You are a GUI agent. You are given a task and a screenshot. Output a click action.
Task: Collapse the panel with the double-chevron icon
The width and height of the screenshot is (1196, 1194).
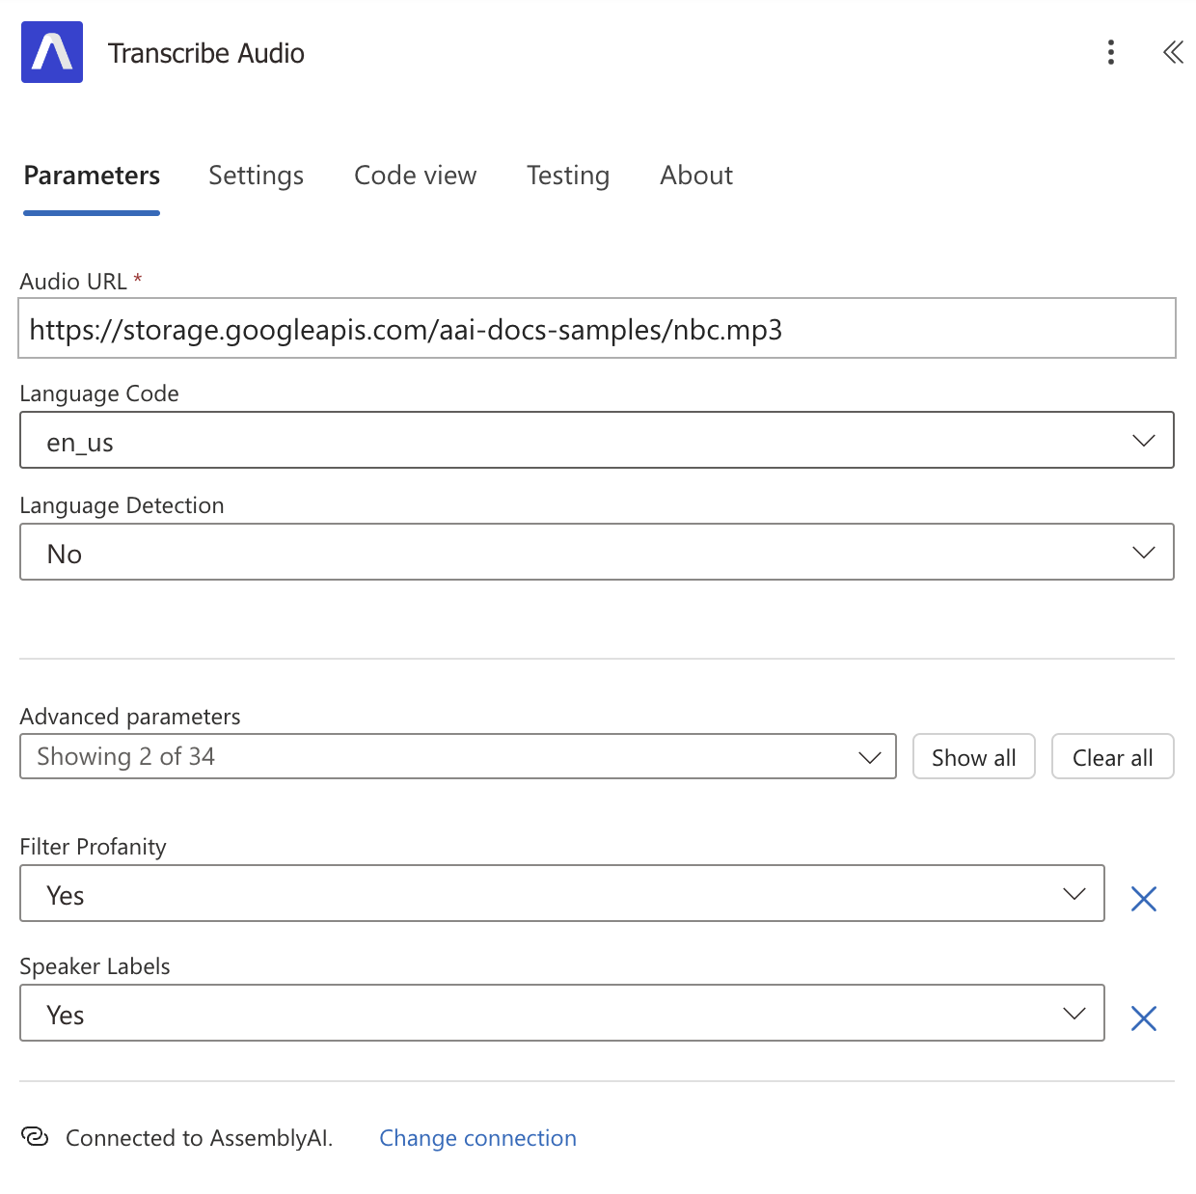coord(1173,53)
